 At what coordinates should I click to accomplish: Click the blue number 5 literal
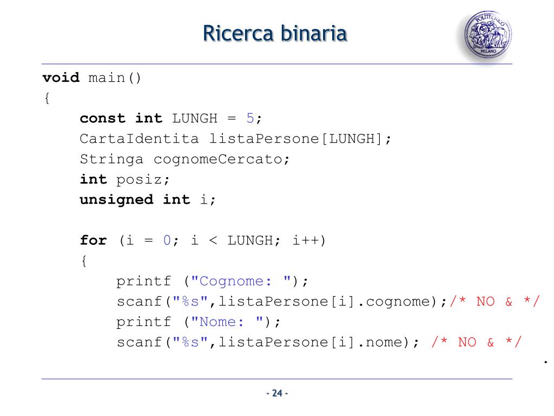(x=250, y=118)
